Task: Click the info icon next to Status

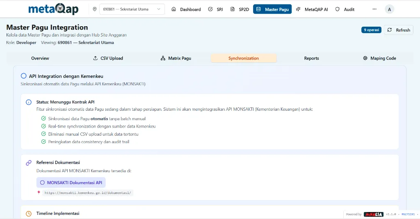Action: click(29, 102)
